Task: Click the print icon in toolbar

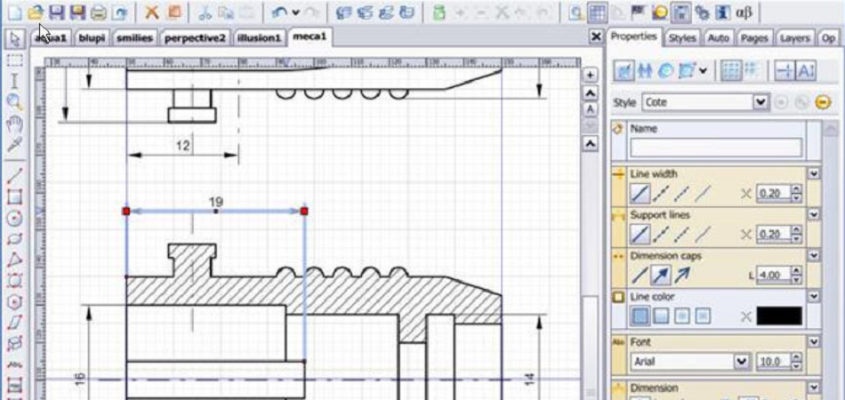Action: (x=98, y=12)
